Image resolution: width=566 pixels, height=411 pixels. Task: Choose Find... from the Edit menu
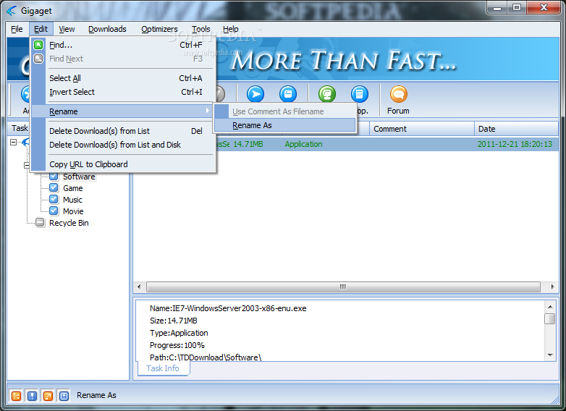point(124,45)
